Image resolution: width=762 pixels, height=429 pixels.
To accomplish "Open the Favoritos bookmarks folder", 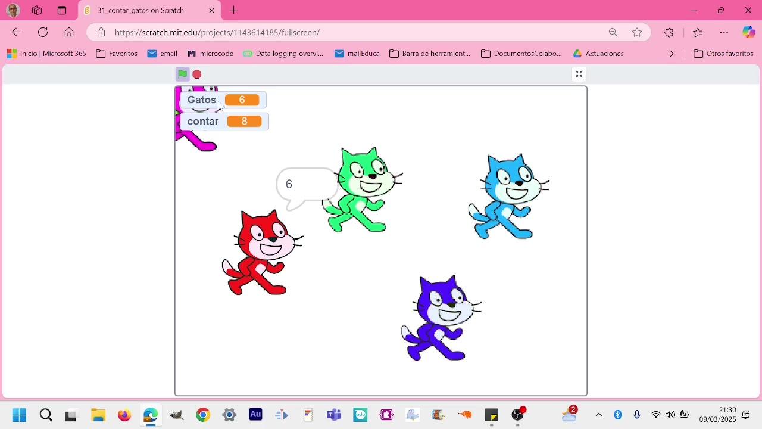I will pos(117,54).
